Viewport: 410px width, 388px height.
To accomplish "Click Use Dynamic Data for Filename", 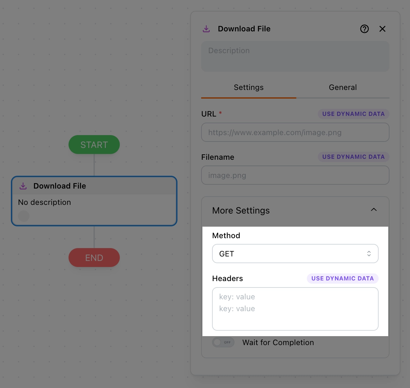I will click(353, 157).
